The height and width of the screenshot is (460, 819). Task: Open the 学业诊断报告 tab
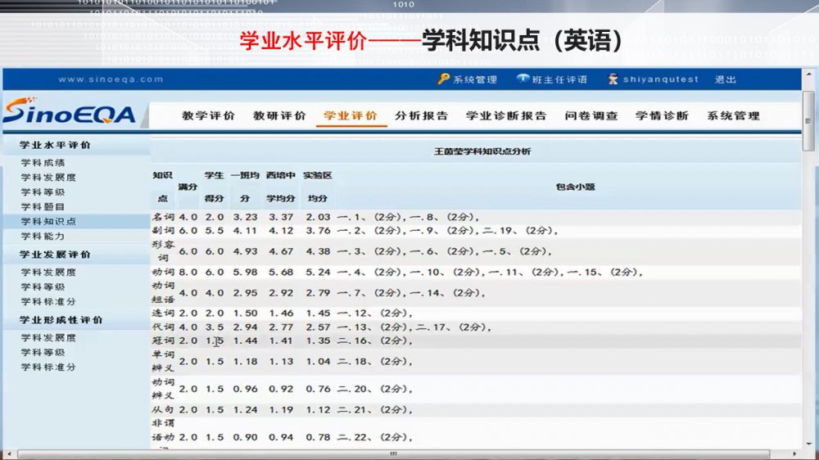point(506,116)
